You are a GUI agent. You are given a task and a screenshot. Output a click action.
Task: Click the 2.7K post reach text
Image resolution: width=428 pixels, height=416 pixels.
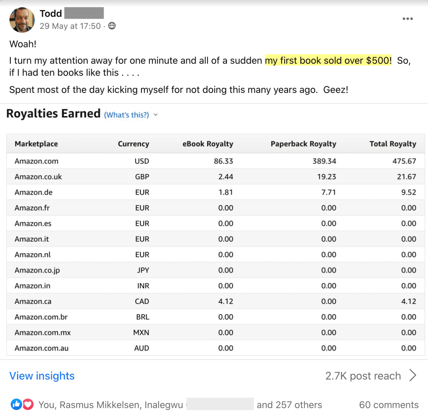pyautogui.click(x=363, y=376)
